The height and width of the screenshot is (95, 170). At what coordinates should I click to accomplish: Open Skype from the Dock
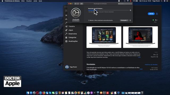(x=50, y=93)
